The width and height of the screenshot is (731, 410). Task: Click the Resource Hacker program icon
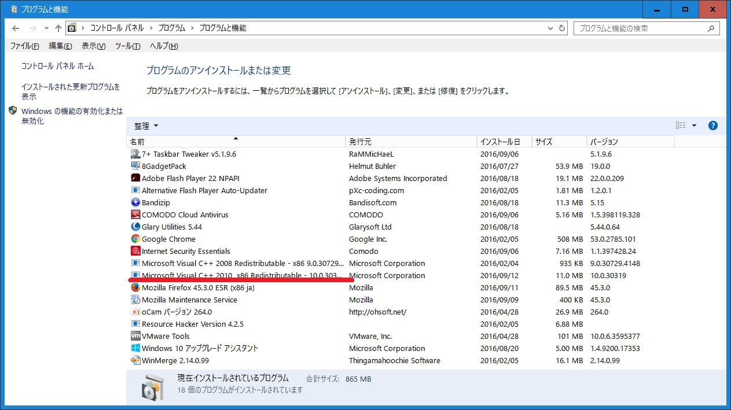click(x=135, y=324)
